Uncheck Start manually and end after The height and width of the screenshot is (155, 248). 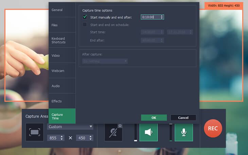(85, 17)
